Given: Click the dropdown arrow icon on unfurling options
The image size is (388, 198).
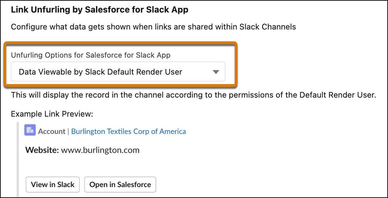Looking at the screenshot, I should coord(216,72).
